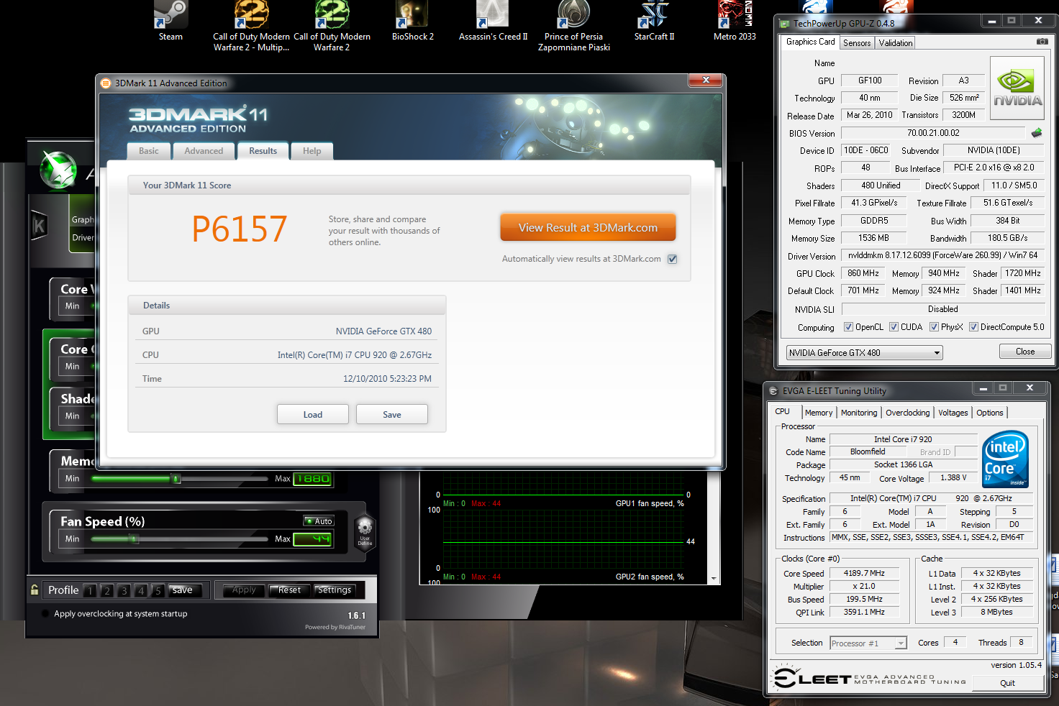Toggle Apply overclocking at system startup

(45, 614)
